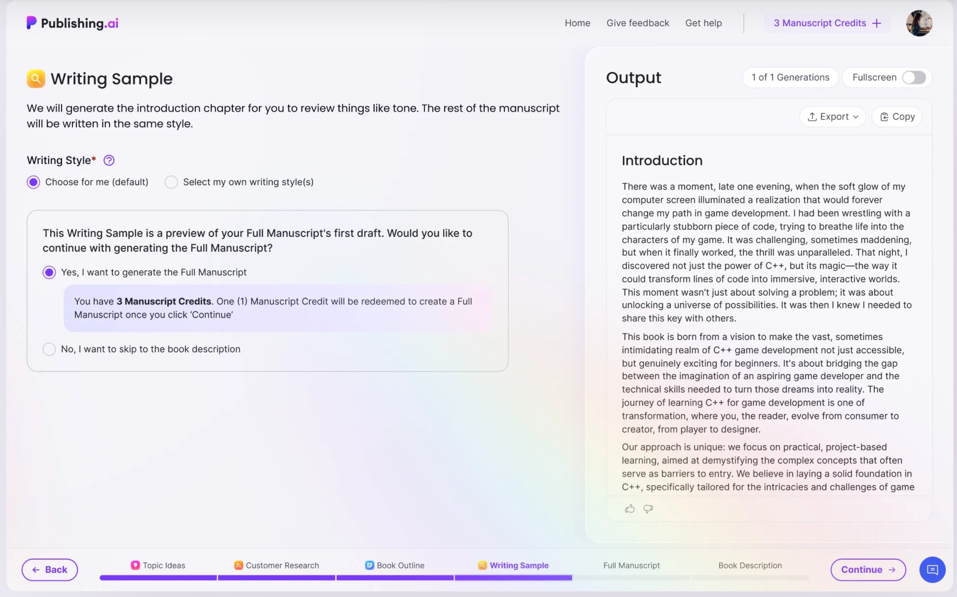
Task: Expand manuscript credits with the plus button
Action: (x=877, y=23)
